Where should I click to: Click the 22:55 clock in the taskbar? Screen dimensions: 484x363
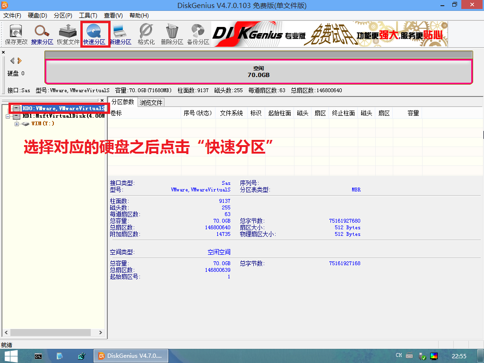pyautogui.click(x=459, y=356)
